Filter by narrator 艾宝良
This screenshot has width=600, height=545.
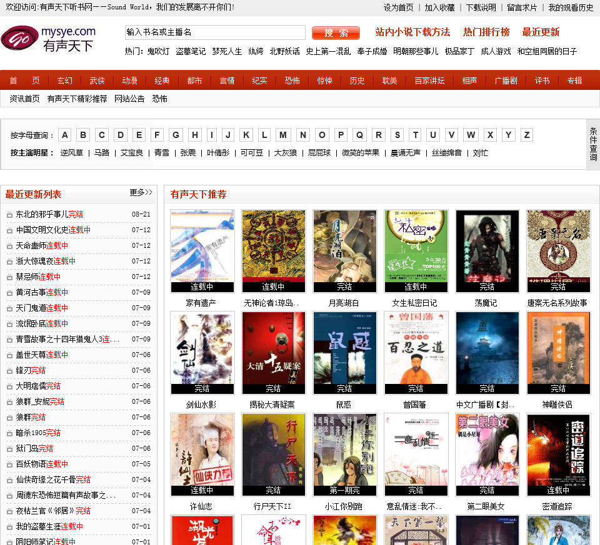coord(132,153)
